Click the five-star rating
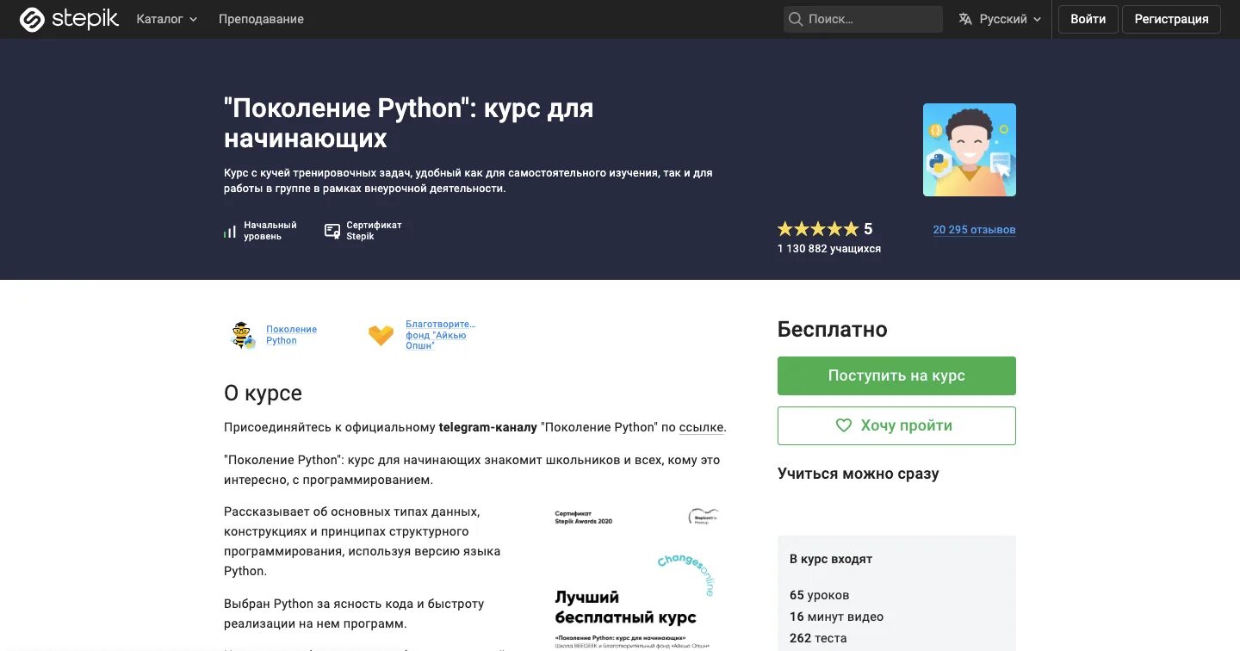The height and width of the screenshot is (651, 1240). pyautogui.click(x=817, y=229)
